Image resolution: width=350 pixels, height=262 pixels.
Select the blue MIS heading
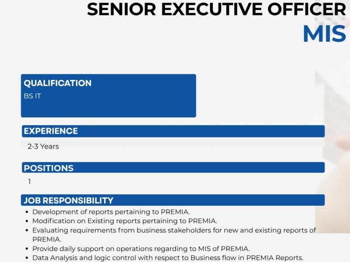point(324,34)
